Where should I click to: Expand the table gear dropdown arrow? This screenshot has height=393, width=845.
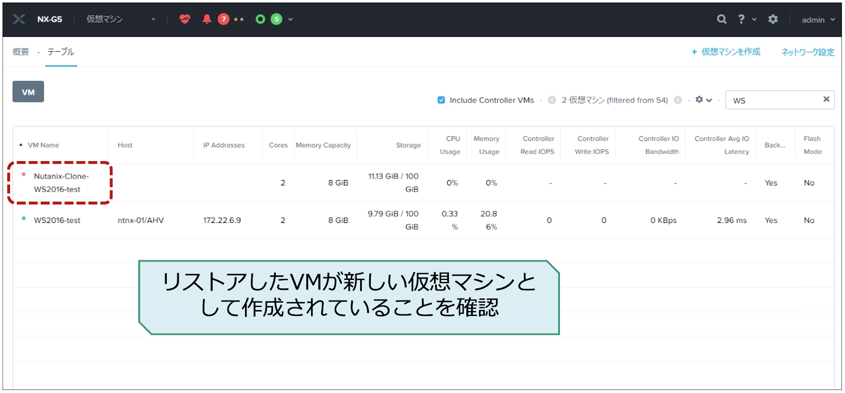(709, 100)
